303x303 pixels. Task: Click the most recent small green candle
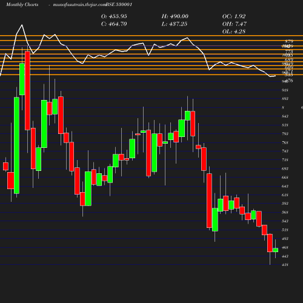coord(276,250)
